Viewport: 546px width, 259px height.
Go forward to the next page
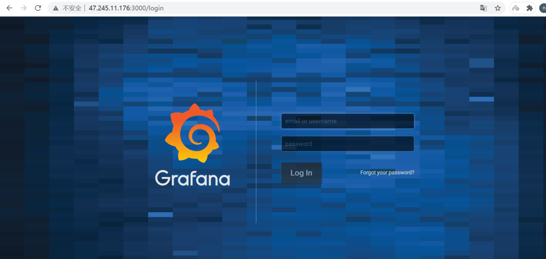(x=24, y=8)
